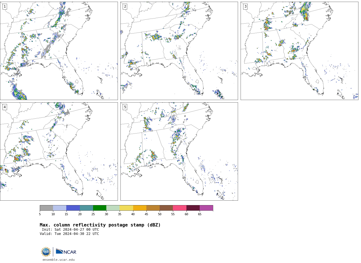Click the panel number label 2

coord(125,6)
